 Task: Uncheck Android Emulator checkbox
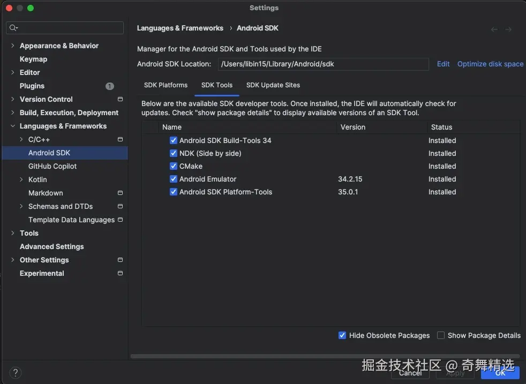[174, 179]
